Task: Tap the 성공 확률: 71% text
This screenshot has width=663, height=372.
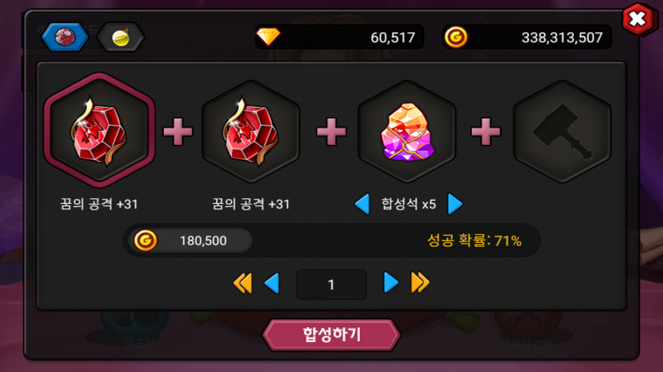Action: [474, 241]
